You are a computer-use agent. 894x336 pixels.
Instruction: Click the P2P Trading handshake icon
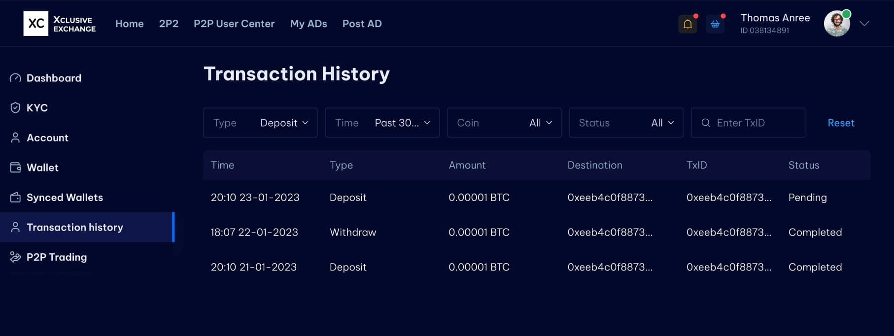click(x=15, y=257)
